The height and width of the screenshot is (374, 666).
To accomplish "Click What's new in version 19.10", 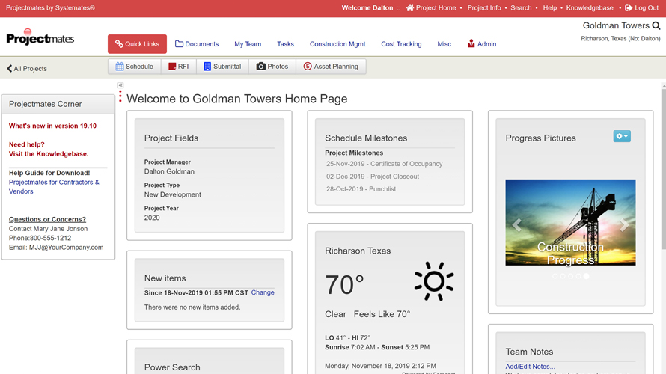I will coord(52,126).
